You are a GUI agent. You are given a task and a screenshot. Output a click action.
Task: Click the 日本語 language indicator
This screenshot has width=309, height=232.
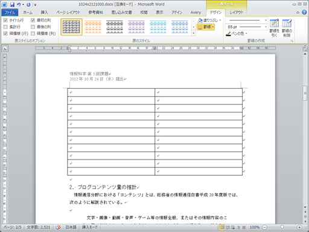[x=71, y=227]
